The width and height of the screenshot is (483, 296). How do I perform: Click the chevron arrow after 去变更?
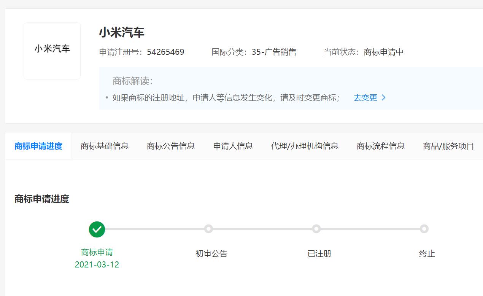click(x=383, y=98)
